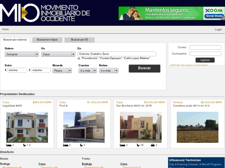Click Carretera acatic #010 int. 010 address
The height and width of the screenshot is (168, 225).
pos(191,106)
